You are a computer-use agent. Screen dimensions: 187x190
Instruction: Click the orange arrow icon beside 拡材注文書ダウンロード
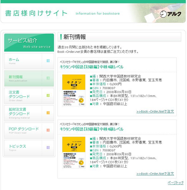pyautogui.click(x=48, y=113)
